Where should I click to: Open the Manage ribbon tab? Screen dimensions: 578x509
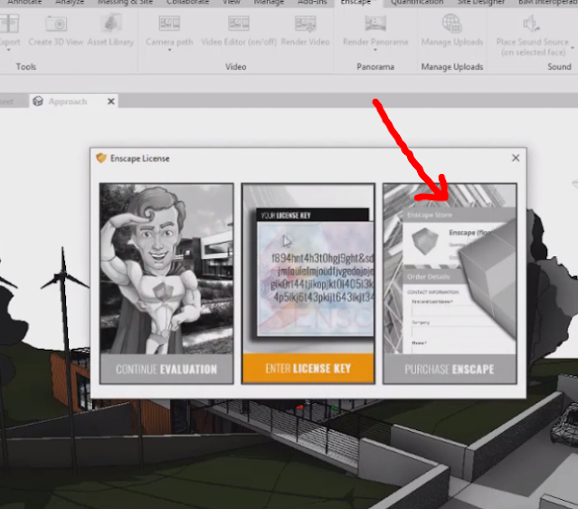pyautogui.click(x=269, y=2)
